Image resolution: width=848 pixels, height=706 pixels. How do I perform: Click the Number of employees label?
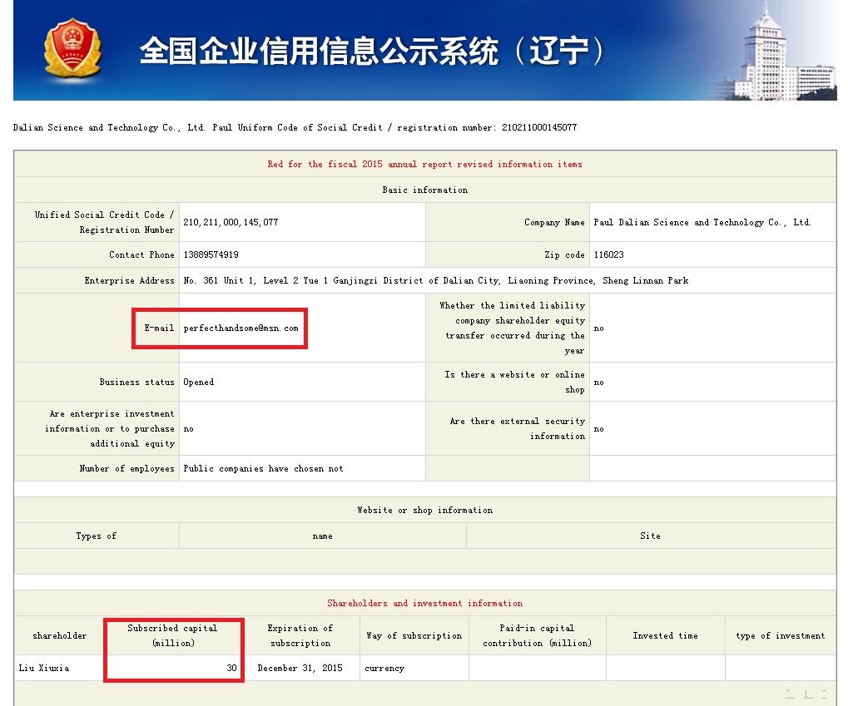(x=126, y=469)
